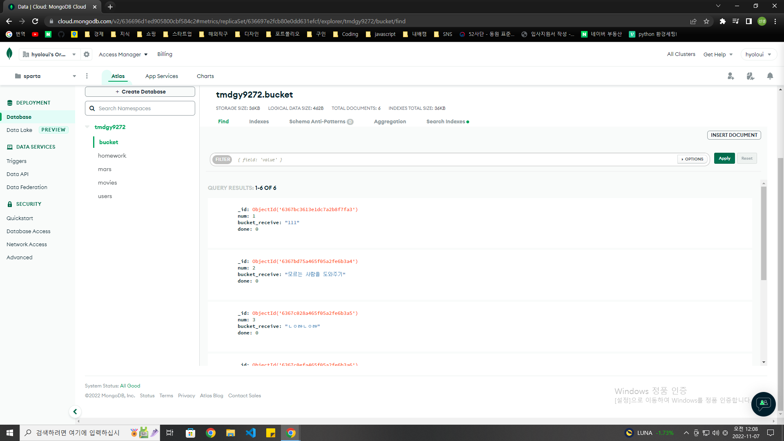Open the Indexes tab
The image size is (784, 441).
coord(259,121)
